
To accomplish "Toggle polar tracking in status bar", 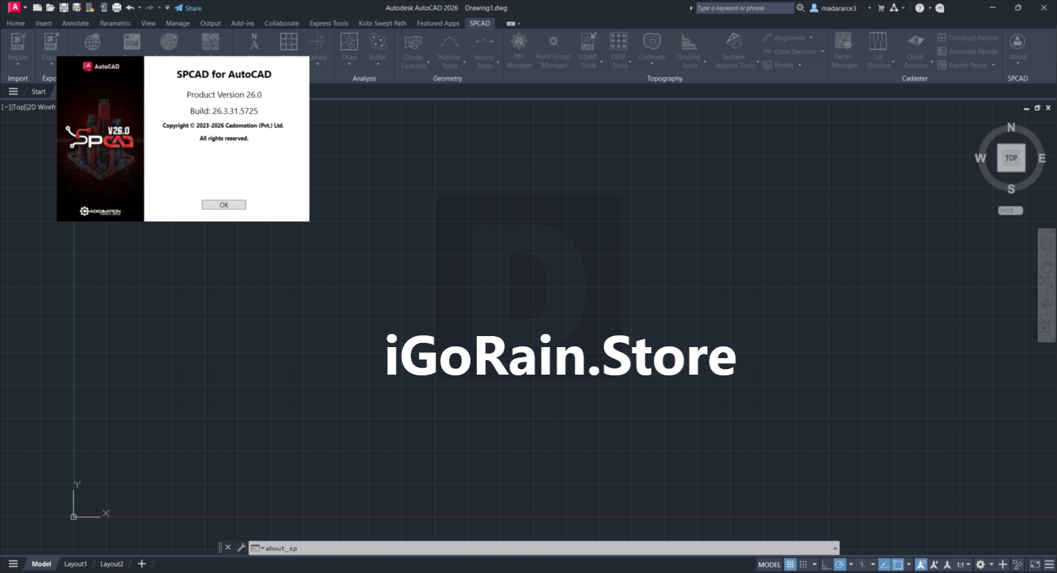I will coord(840,565).
